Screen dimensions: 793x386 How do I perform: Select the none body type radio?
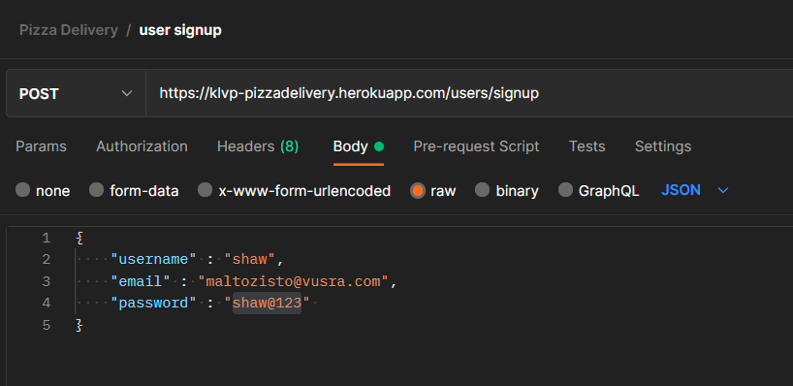click(22, 190)
